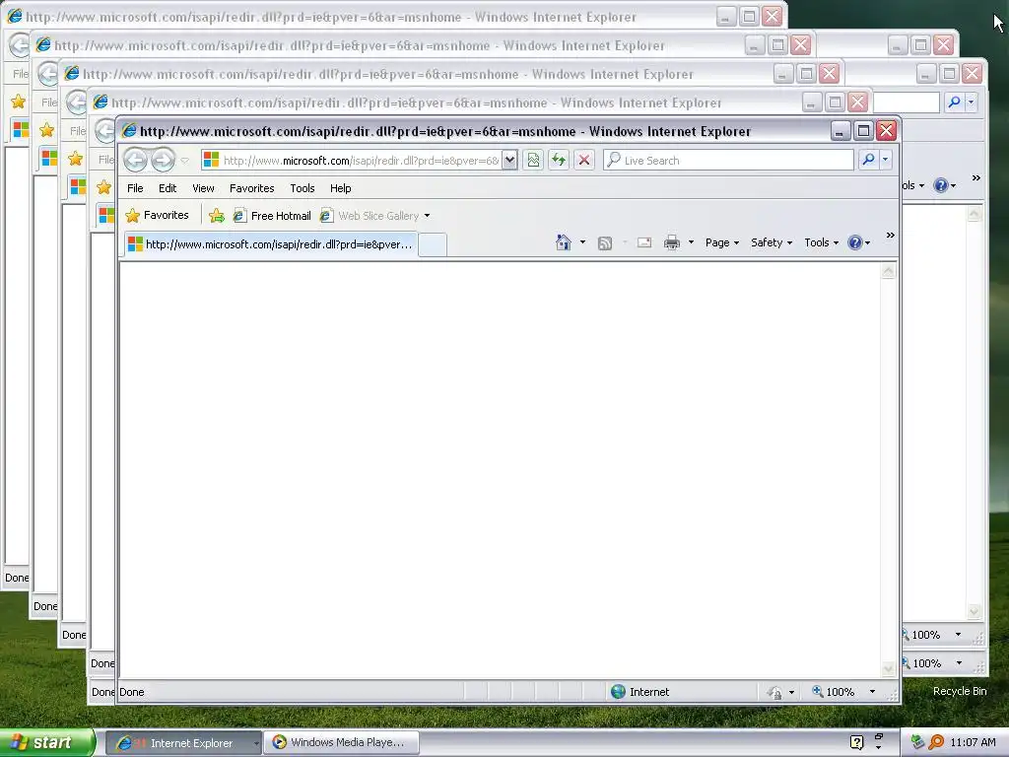Open the Recent Pages arrow beside Forward

click(x=184, y=161)
